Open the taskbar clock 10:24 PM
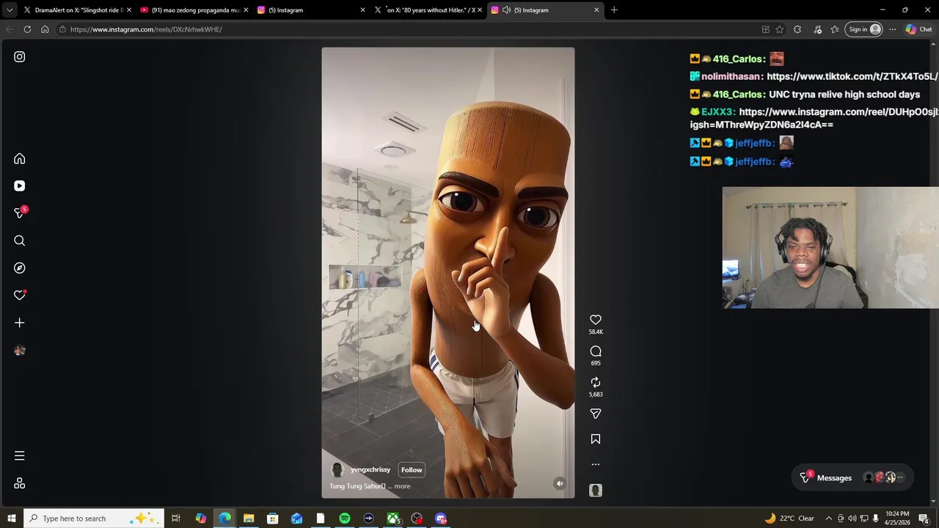 tap(897, 518)
